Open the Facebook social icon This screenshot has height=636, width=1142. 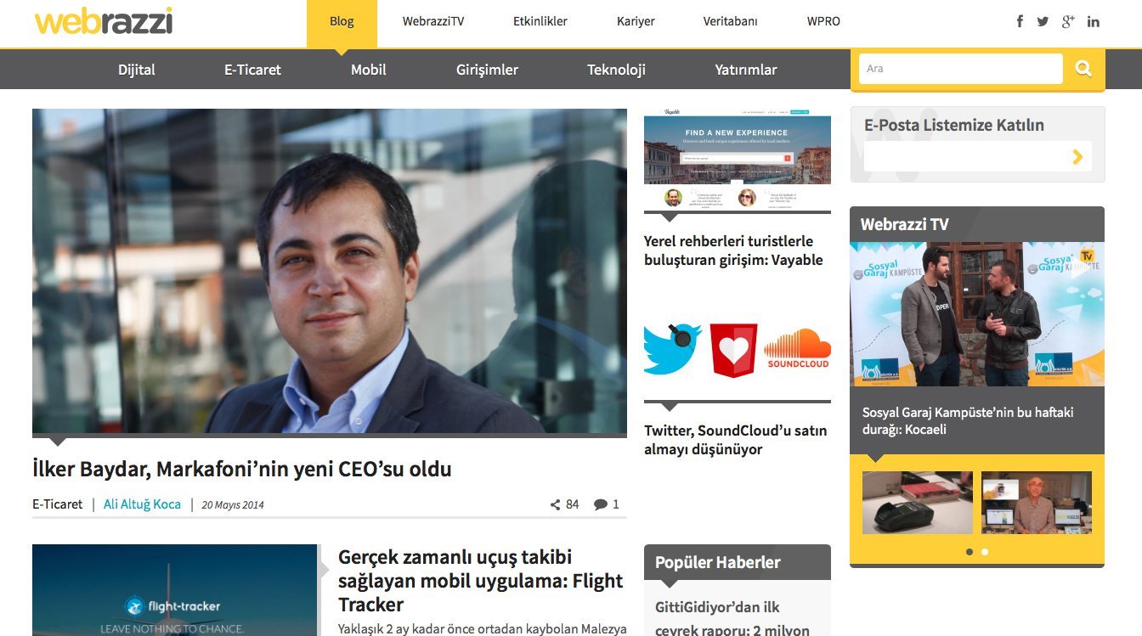pos(1020,21)
